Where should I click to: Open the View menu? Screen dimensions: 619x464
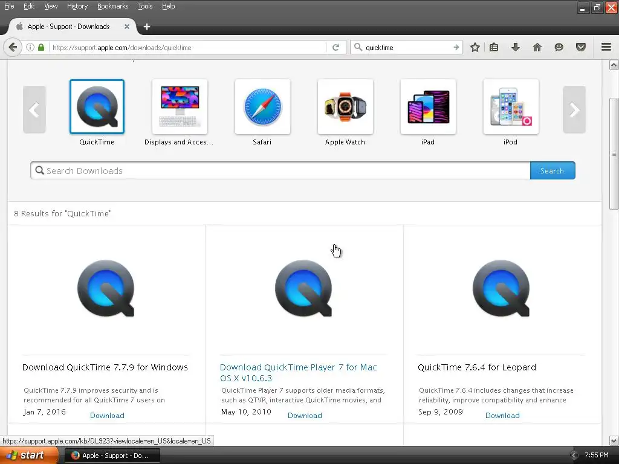click(x=51, y=6)
